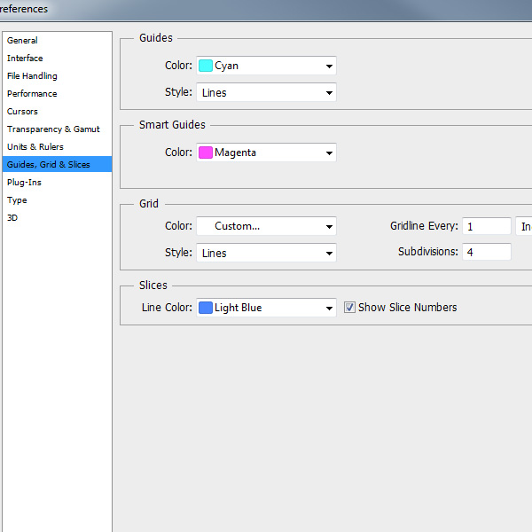Open the 3D preferences section

coord(12,218)
